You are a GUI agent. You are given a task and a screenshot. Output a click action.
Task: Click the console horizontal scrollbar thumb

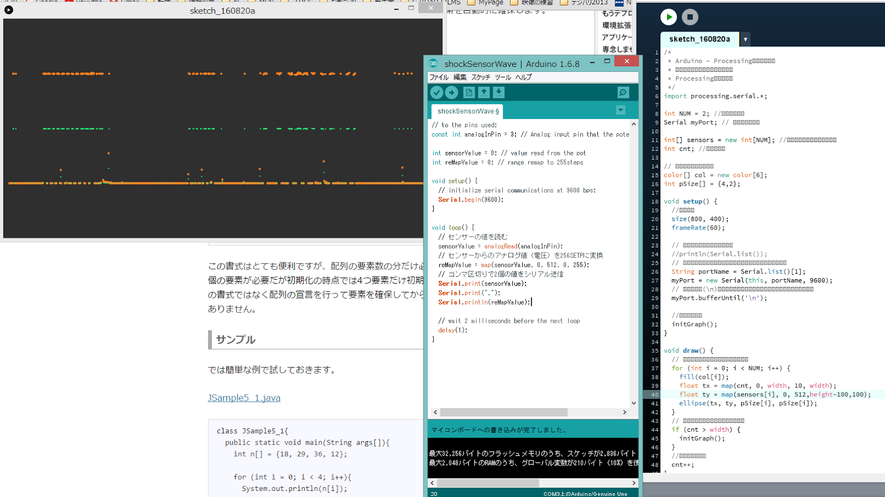tap(488, 483)
